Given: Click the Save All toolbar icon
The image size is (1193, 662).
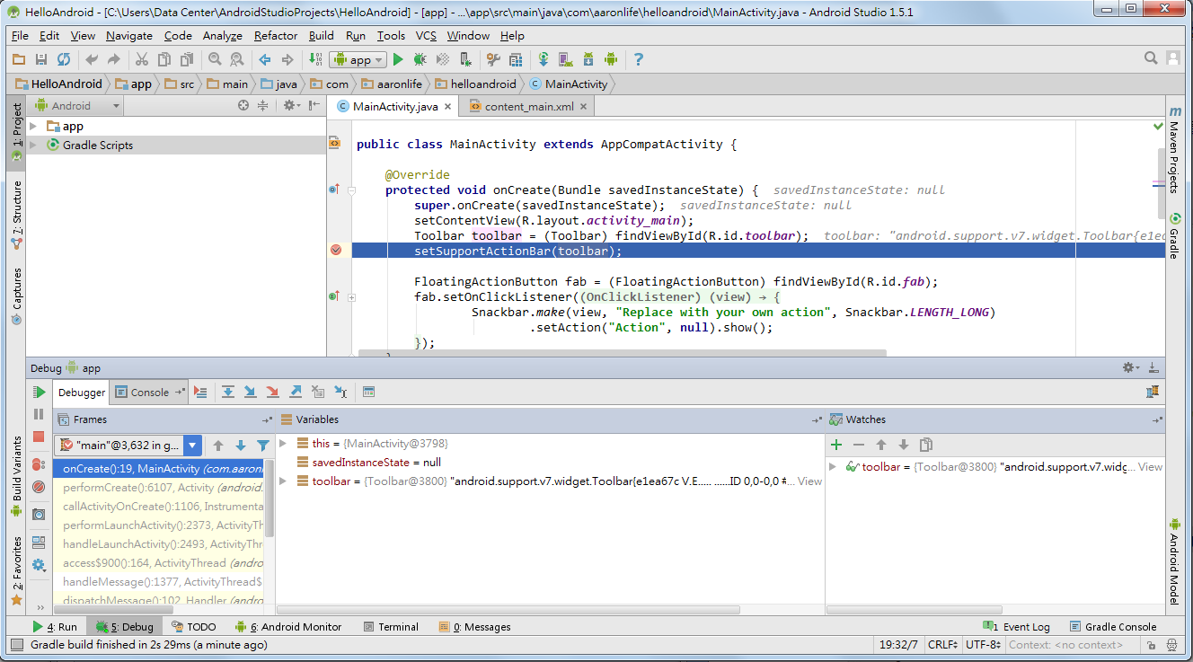Looking at the screenshot, I should point(40,59).
